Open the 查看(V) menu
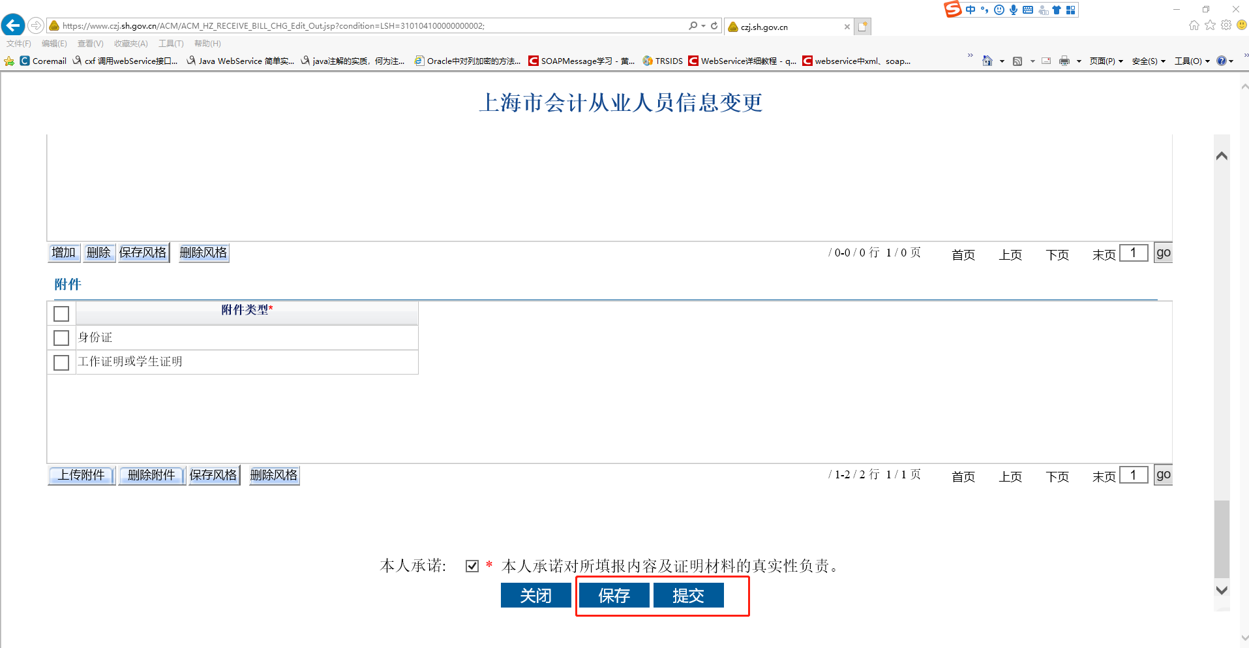This screenshot has height=648, width=1249. click(x=90, y=44)
